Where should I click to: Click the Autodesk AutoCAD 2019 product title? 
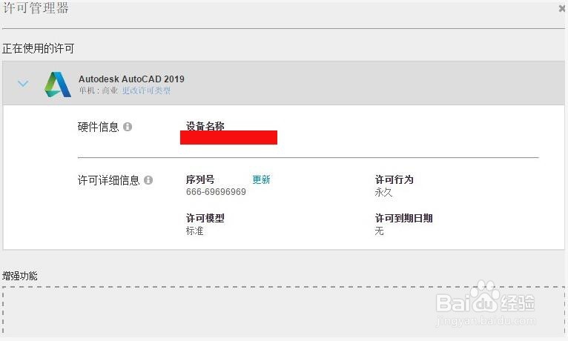click(x=131, y=79)
